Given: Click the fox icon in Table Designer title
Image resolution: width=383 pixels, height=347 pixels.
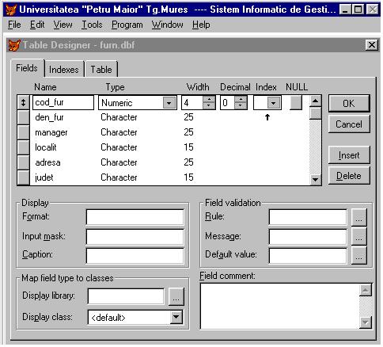Looking at the screenshot, I should [x=14, y=45].
